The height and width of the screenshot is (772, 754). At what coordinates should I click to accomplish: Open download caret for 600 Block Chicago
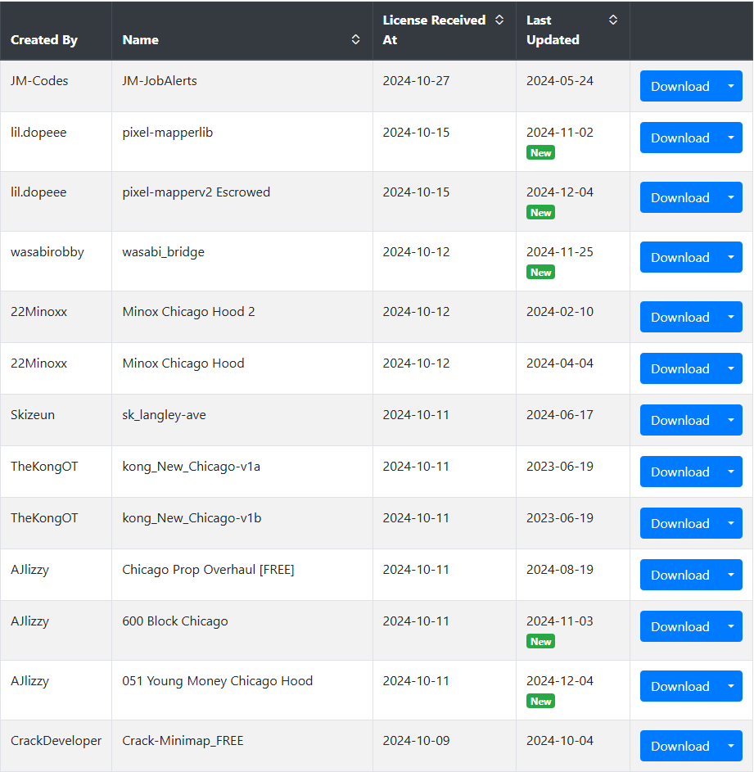click(x=731, y=626)
